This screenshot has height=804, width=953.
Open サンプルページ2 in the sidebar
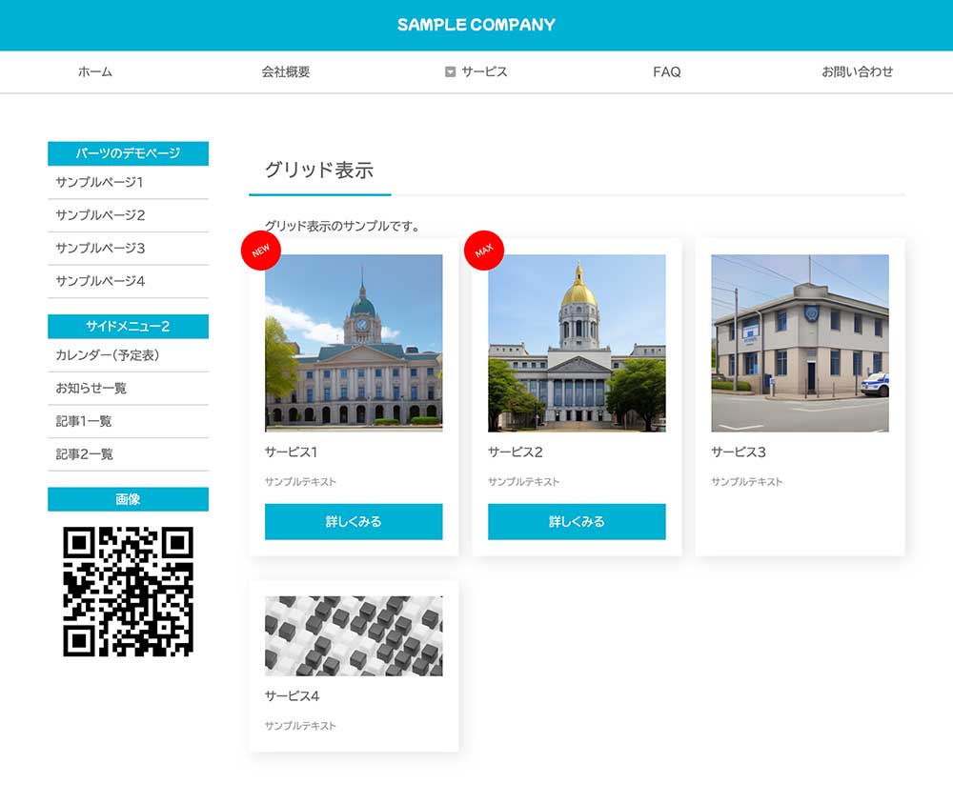coord(129,215)
